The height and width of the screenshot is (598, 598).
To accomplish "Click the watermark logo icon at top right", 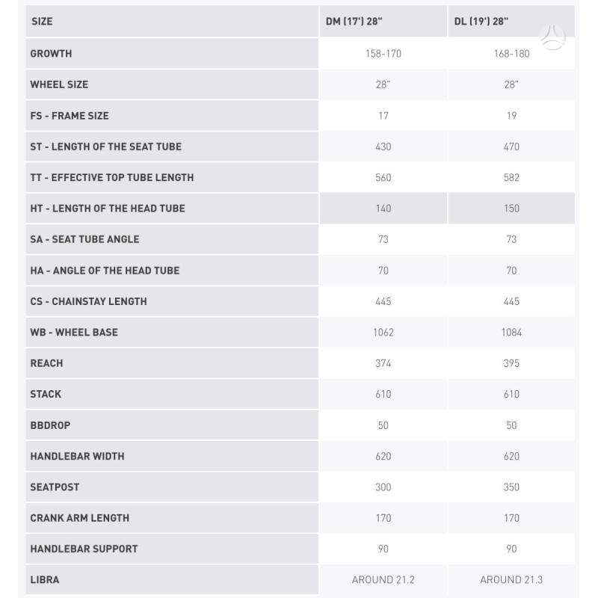I will coord(552,37).
